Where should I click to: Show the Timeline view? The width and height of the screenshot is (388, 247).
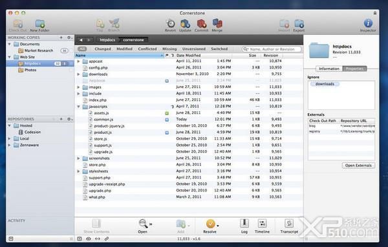(262, 223)
